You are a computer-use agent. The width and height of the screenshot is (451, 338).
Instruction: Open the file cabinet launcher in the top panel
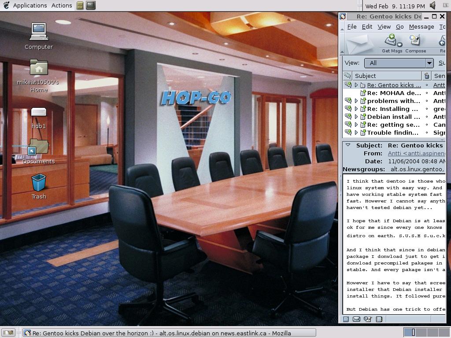point(80,5)
